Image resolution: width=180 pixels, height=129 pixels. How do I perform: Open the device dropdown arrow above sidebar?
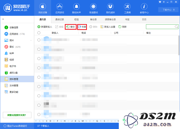[x=3, y=19]
